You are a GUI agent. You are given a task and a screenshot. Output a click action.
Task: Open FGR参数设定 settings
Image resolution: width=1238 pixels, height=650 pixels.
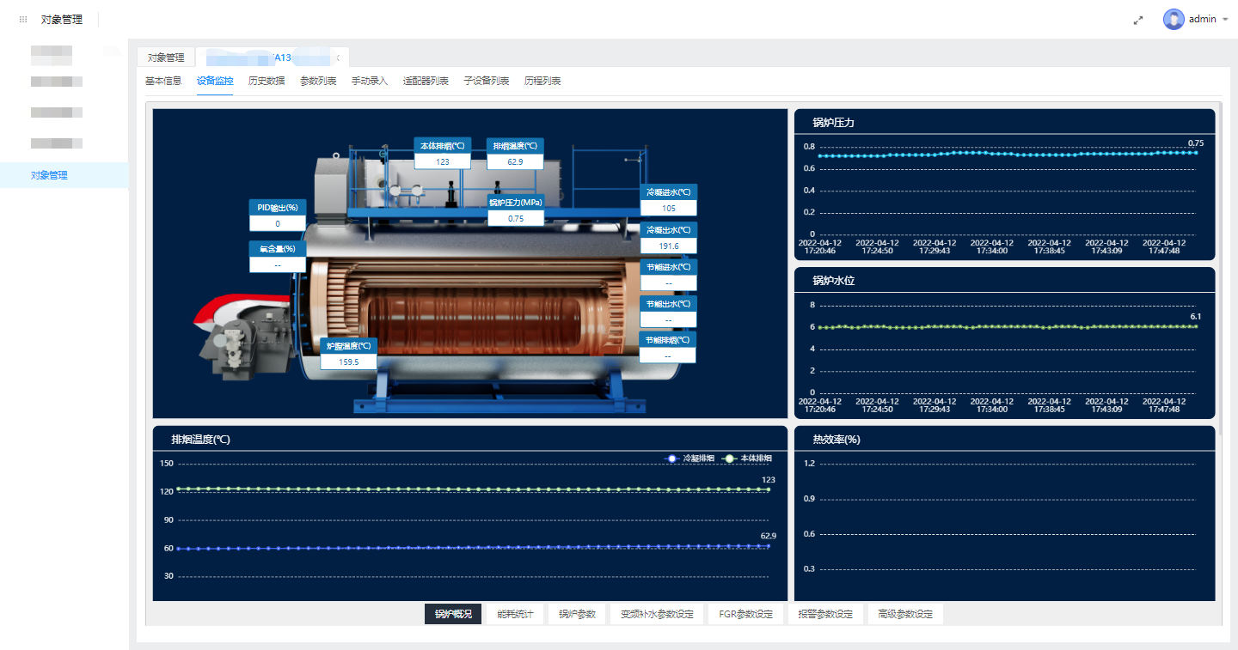tap(745, 614)
